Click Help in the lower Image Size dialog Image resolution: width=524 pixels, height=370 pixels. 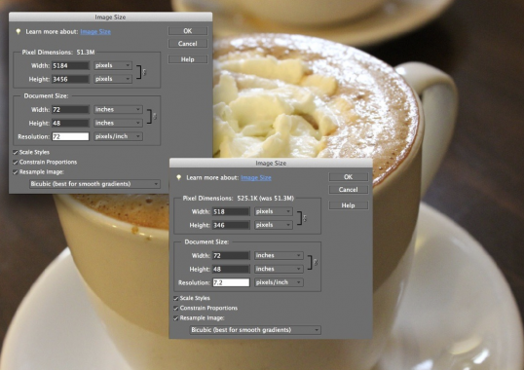[x=349, y=205]
